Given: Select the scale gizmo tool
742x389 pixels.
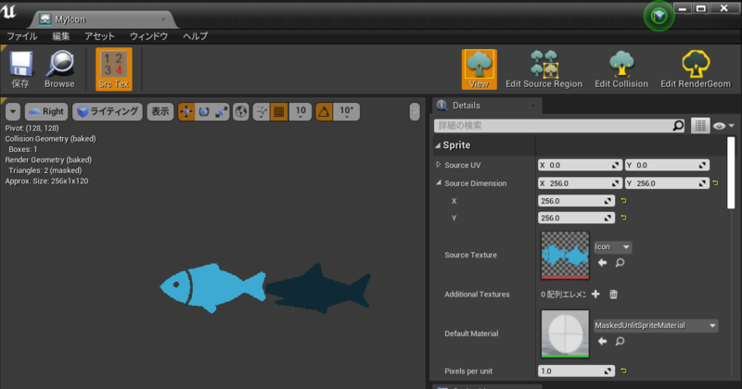Looking at the screenshot, I should (x=222, y=112).
